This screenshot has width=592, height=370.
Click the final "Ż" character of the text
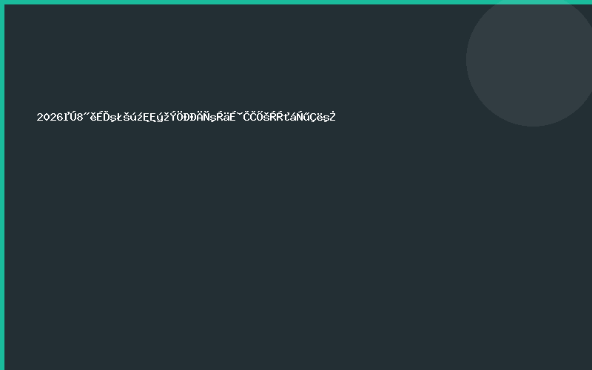[332, 117]
